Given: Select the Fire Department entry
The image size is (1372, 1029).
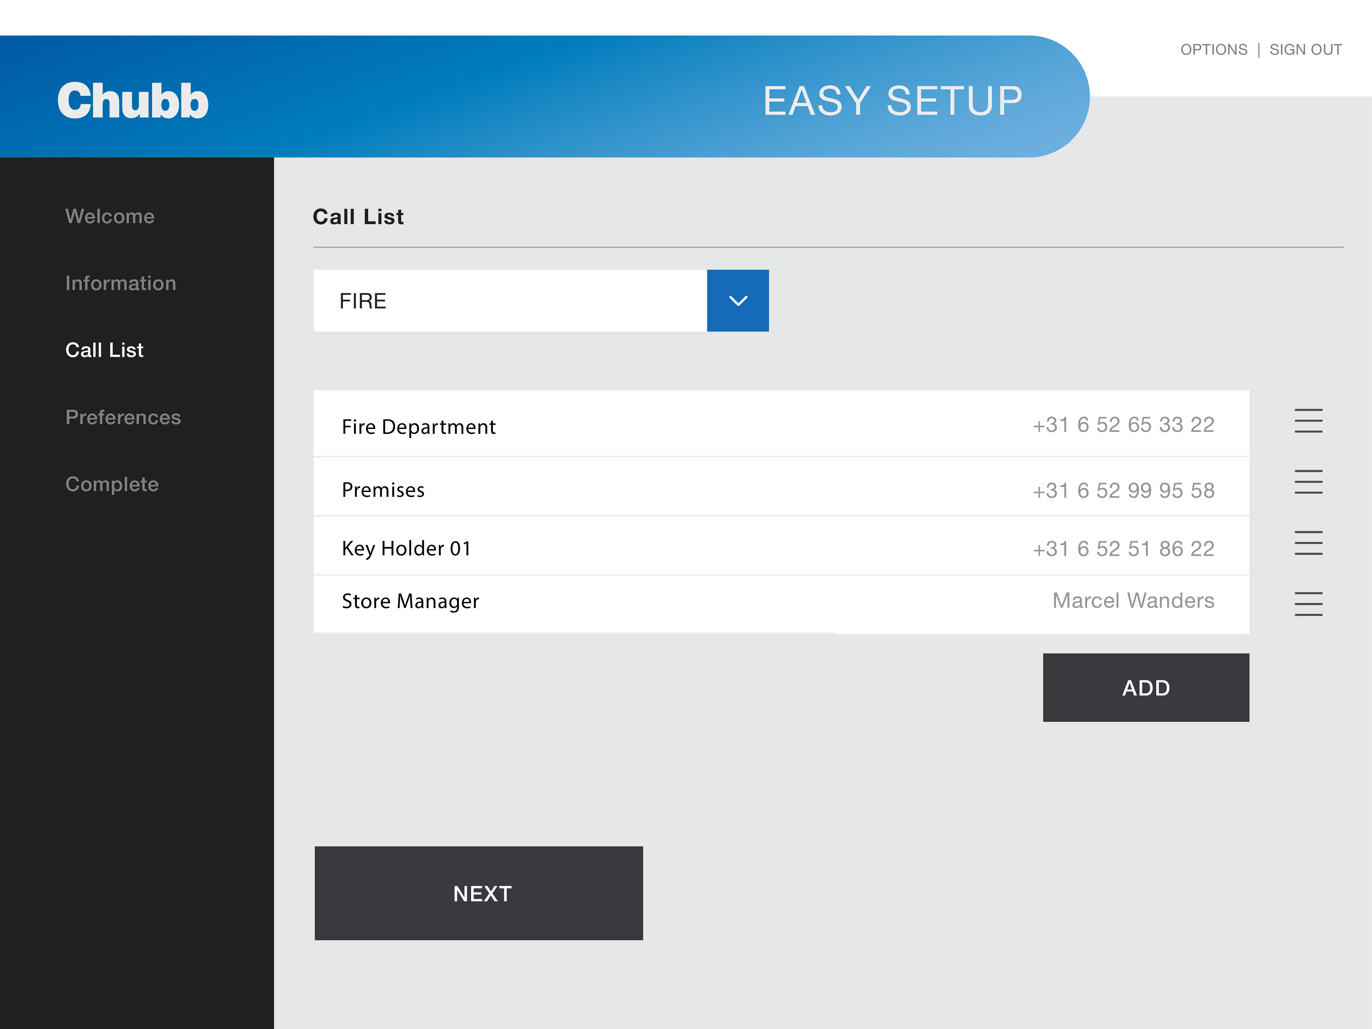Looking at the screenshot, I should pos(781,424).
